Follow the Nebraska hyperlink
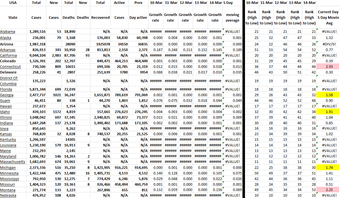Screen dimensions: 339x198 8,195
